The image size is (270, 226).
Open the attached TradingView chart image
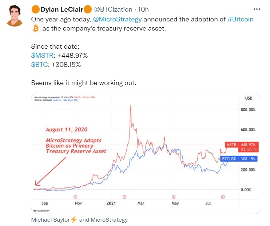coord(146,153)
